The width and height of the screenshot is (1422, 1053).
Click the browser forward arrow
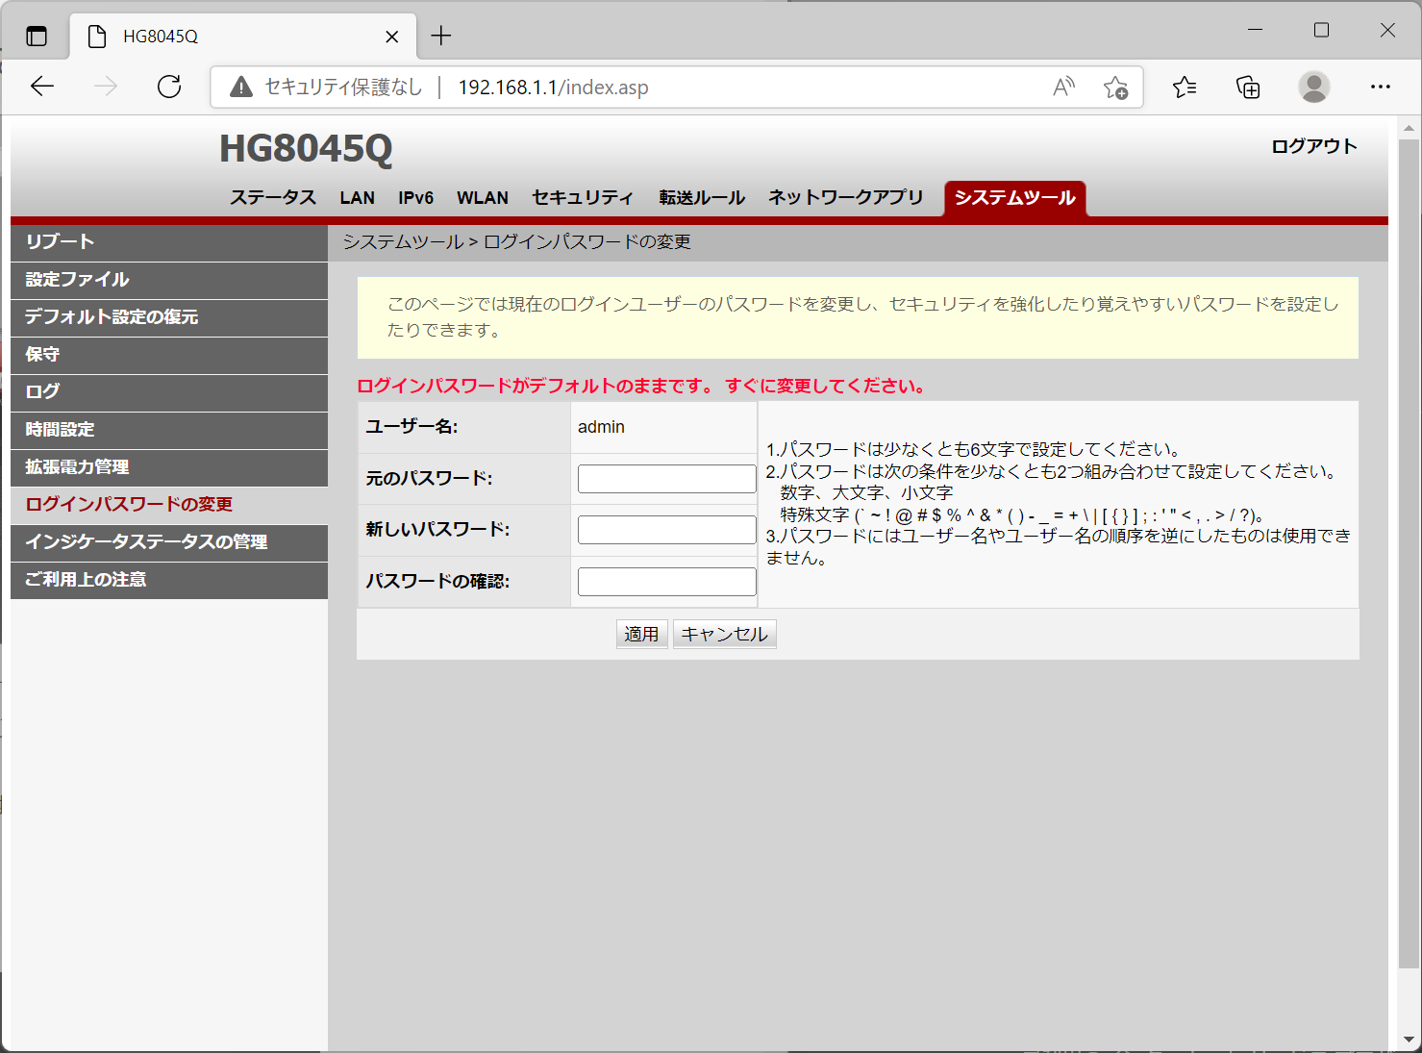click(x=106, y=87)
